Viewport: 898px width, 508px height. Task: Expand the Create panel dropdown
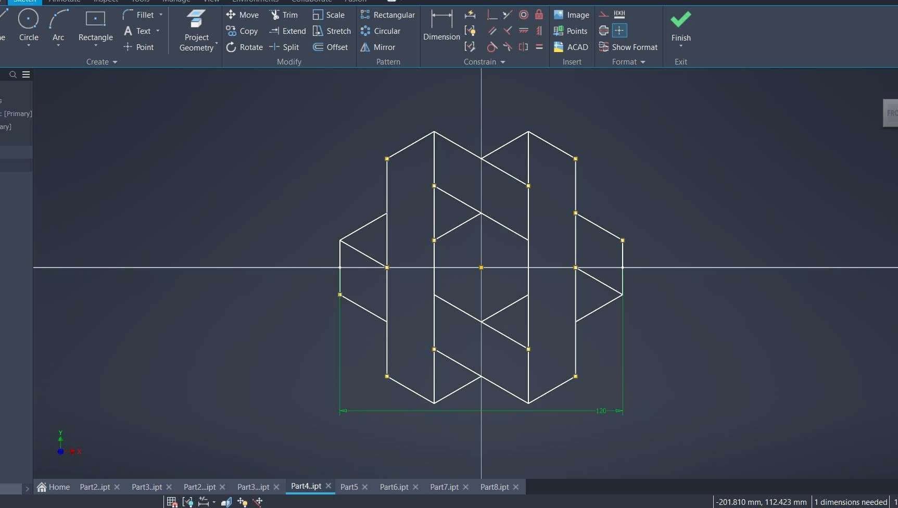click(x=115, y=62)
